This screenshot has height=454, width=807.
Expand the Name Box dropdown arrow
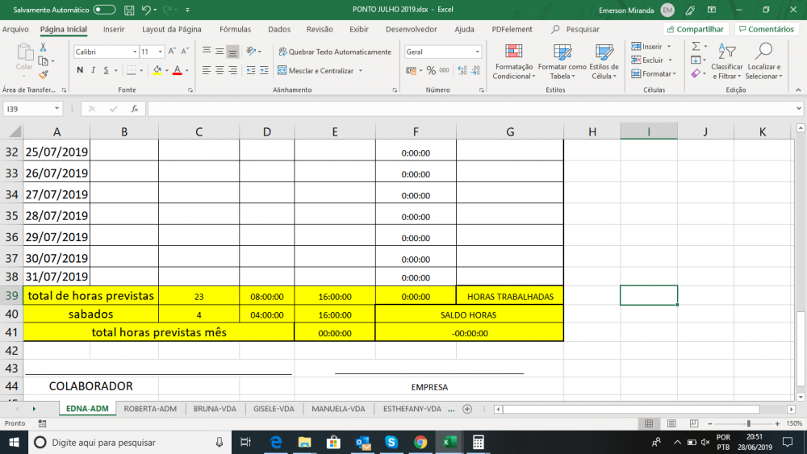point(56,109)
